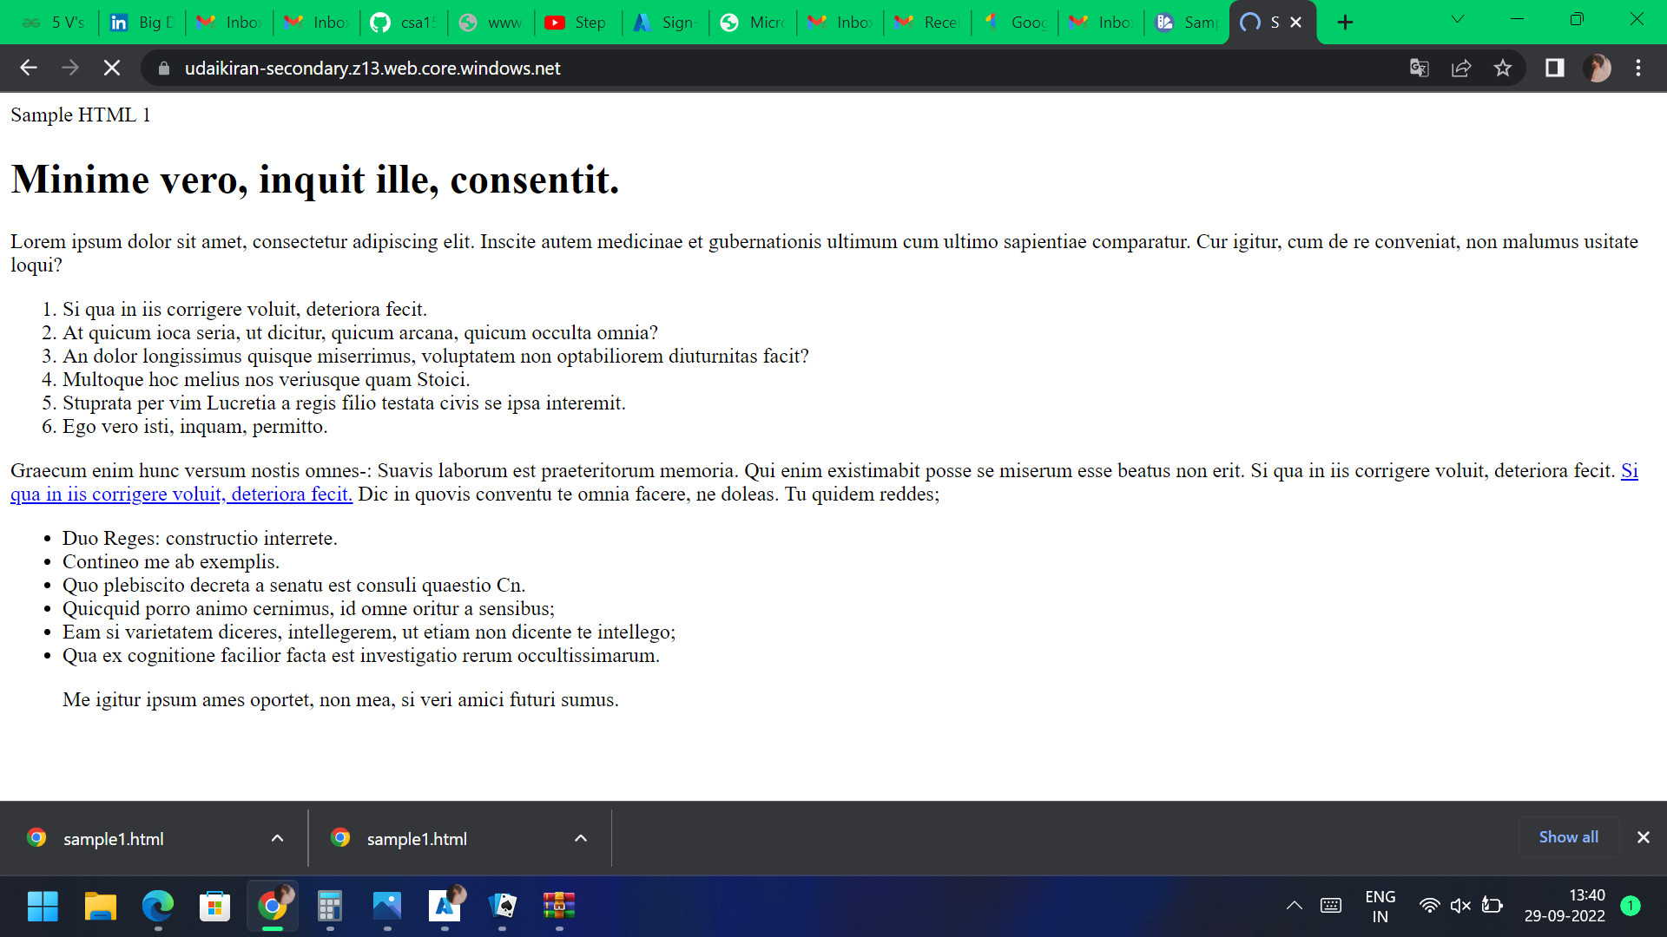Toggle the muted volume icon in tray
1667x937 pixels.
[1460, 906]
